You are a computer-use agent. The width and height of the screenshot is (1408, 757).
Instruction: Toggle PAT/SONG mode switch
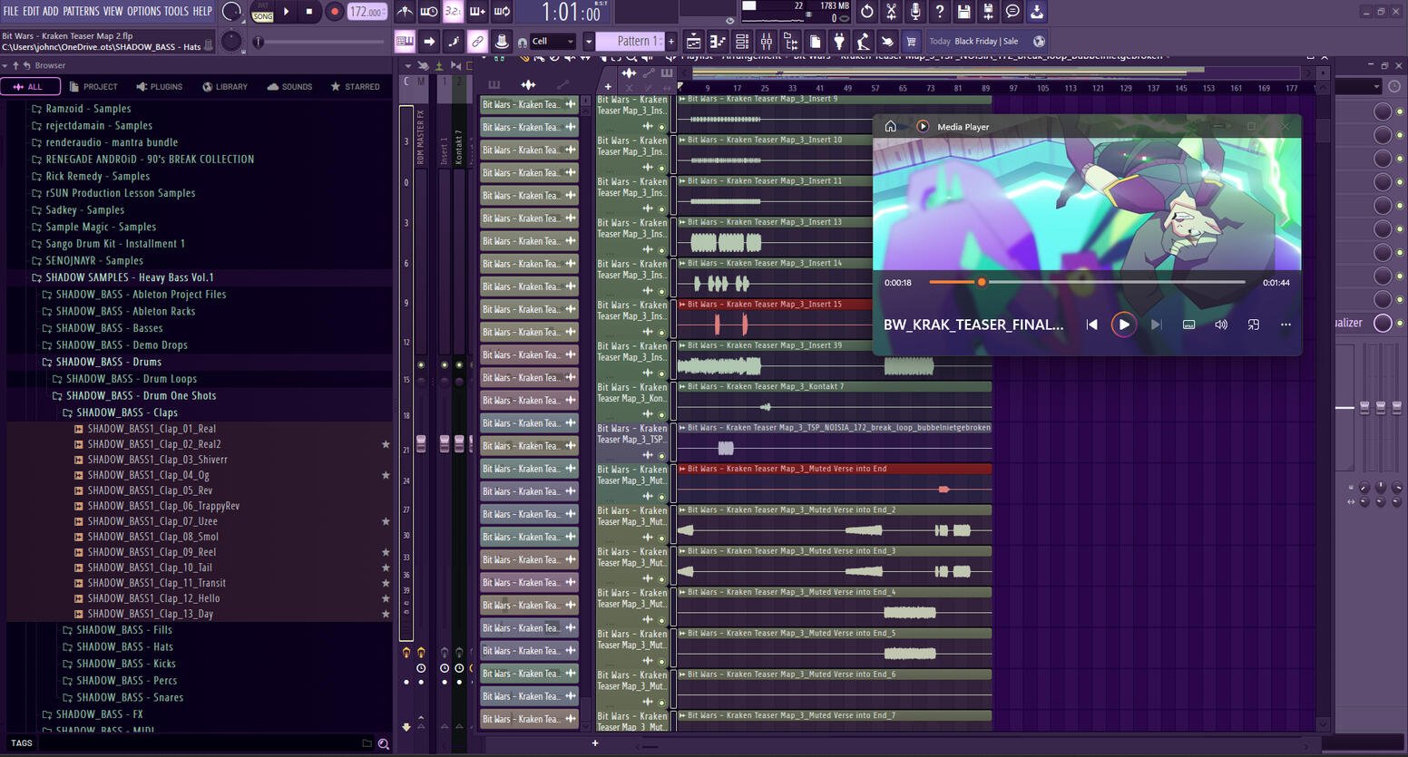coord(263,12)
